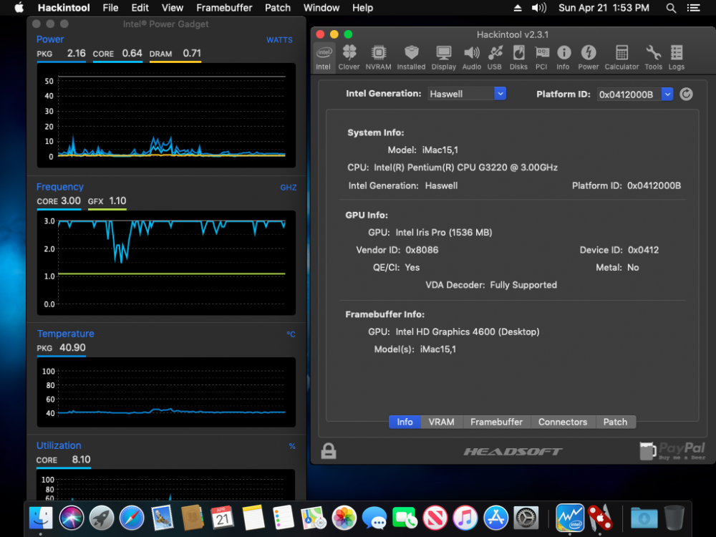Screen dimensions: 716x537
Task: Open the View menu
Action: tap(172, 8)
